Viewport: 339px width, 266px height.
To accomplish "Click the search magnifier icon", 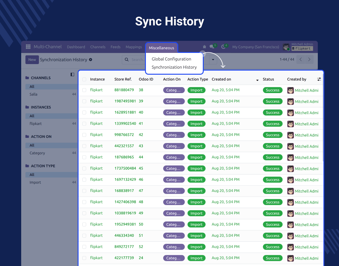I will coord(127,60).
